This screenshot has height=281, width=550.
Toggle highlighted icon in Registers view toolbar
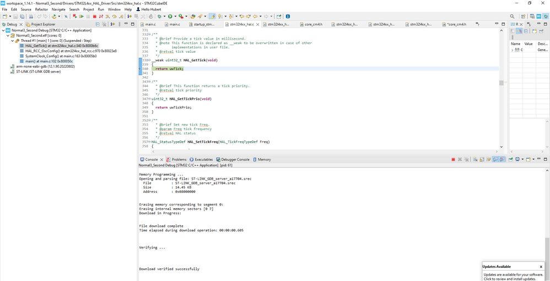coord(520,31)
